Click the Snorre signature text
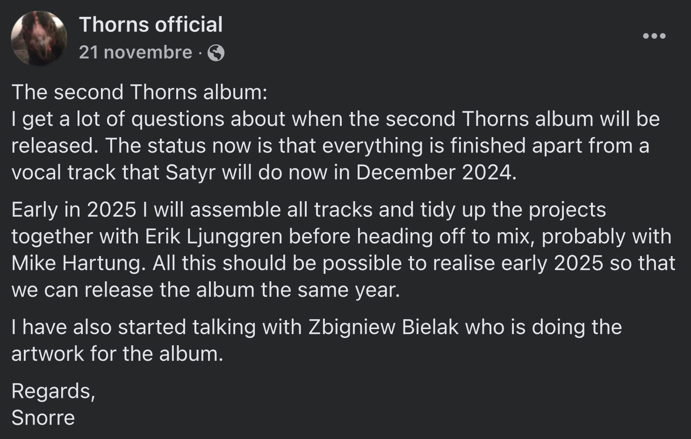Image resolution: width=691 pixels, height=439 pixels. (43, 417)
